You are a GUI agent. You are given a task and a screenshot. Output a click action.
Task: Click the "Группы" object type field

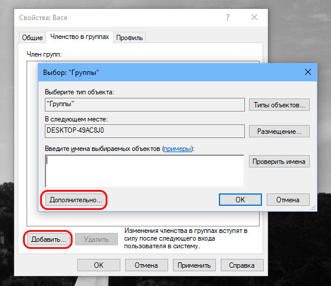(x=145, y=104)
